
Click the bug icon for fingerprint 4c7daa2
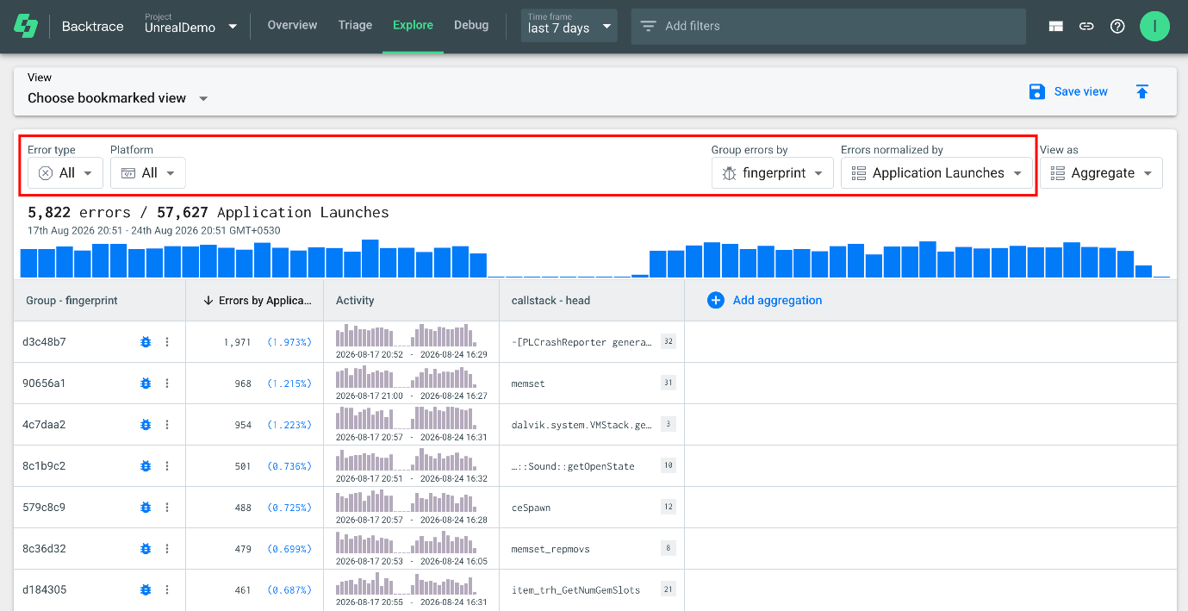coord(146,425)
